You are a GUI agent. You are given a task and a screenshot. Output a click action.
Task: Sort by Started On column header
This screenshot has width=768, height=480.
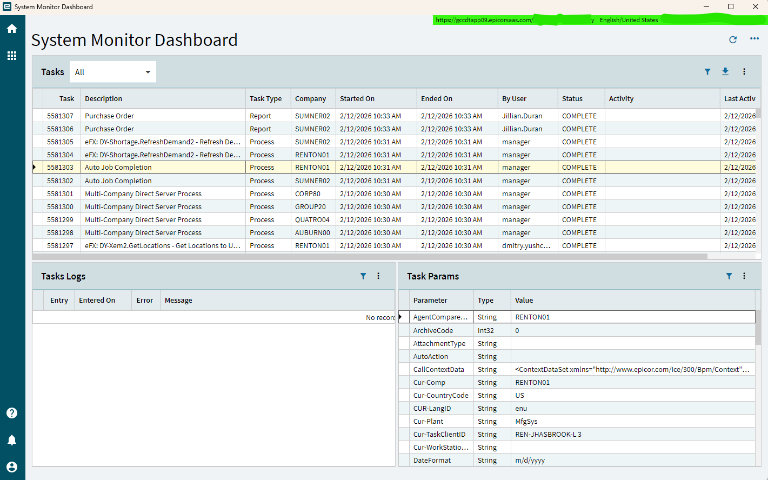click(x=357, y=99)
